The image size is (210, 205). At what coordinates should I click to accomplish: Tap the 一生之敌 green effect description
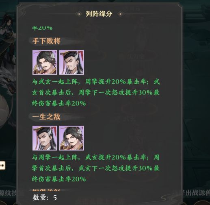coord(96,168)
